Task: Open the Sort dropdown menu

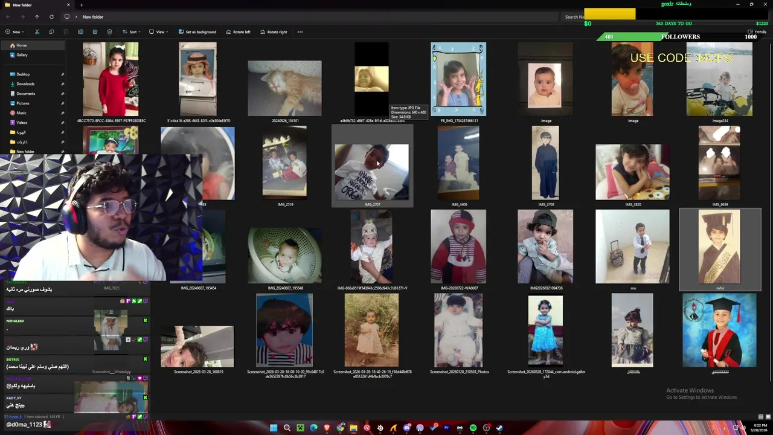Action: point(131,32)
